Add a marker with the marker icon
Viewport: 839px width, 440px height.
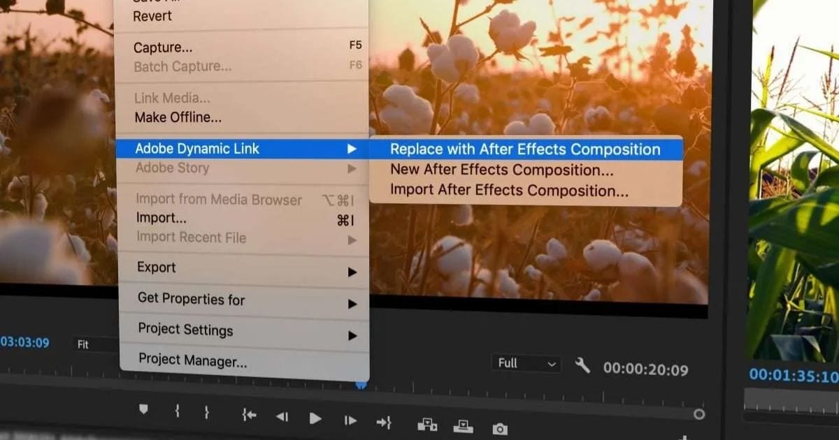point(143,410)
